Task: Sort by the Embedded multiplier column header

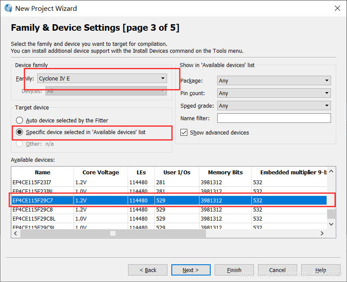Action: point(289,172)
